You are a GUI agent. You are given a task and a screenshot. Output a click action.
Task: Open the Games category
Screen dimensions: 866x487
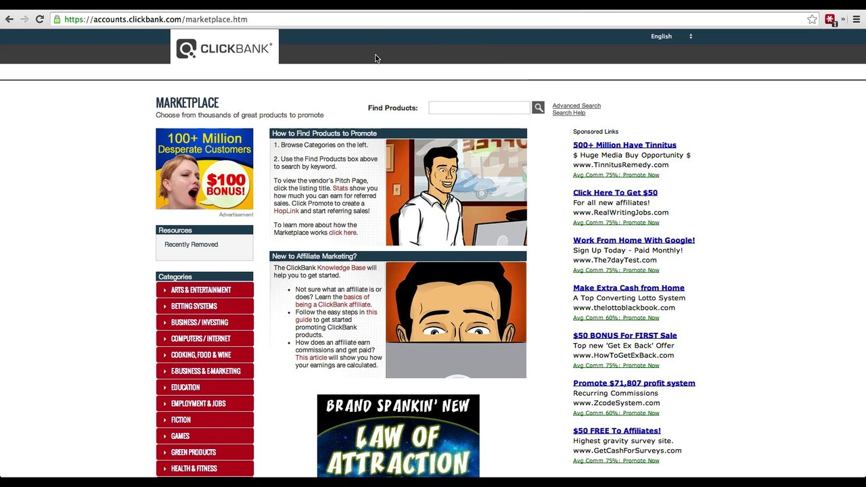click(x=204, y=436)
